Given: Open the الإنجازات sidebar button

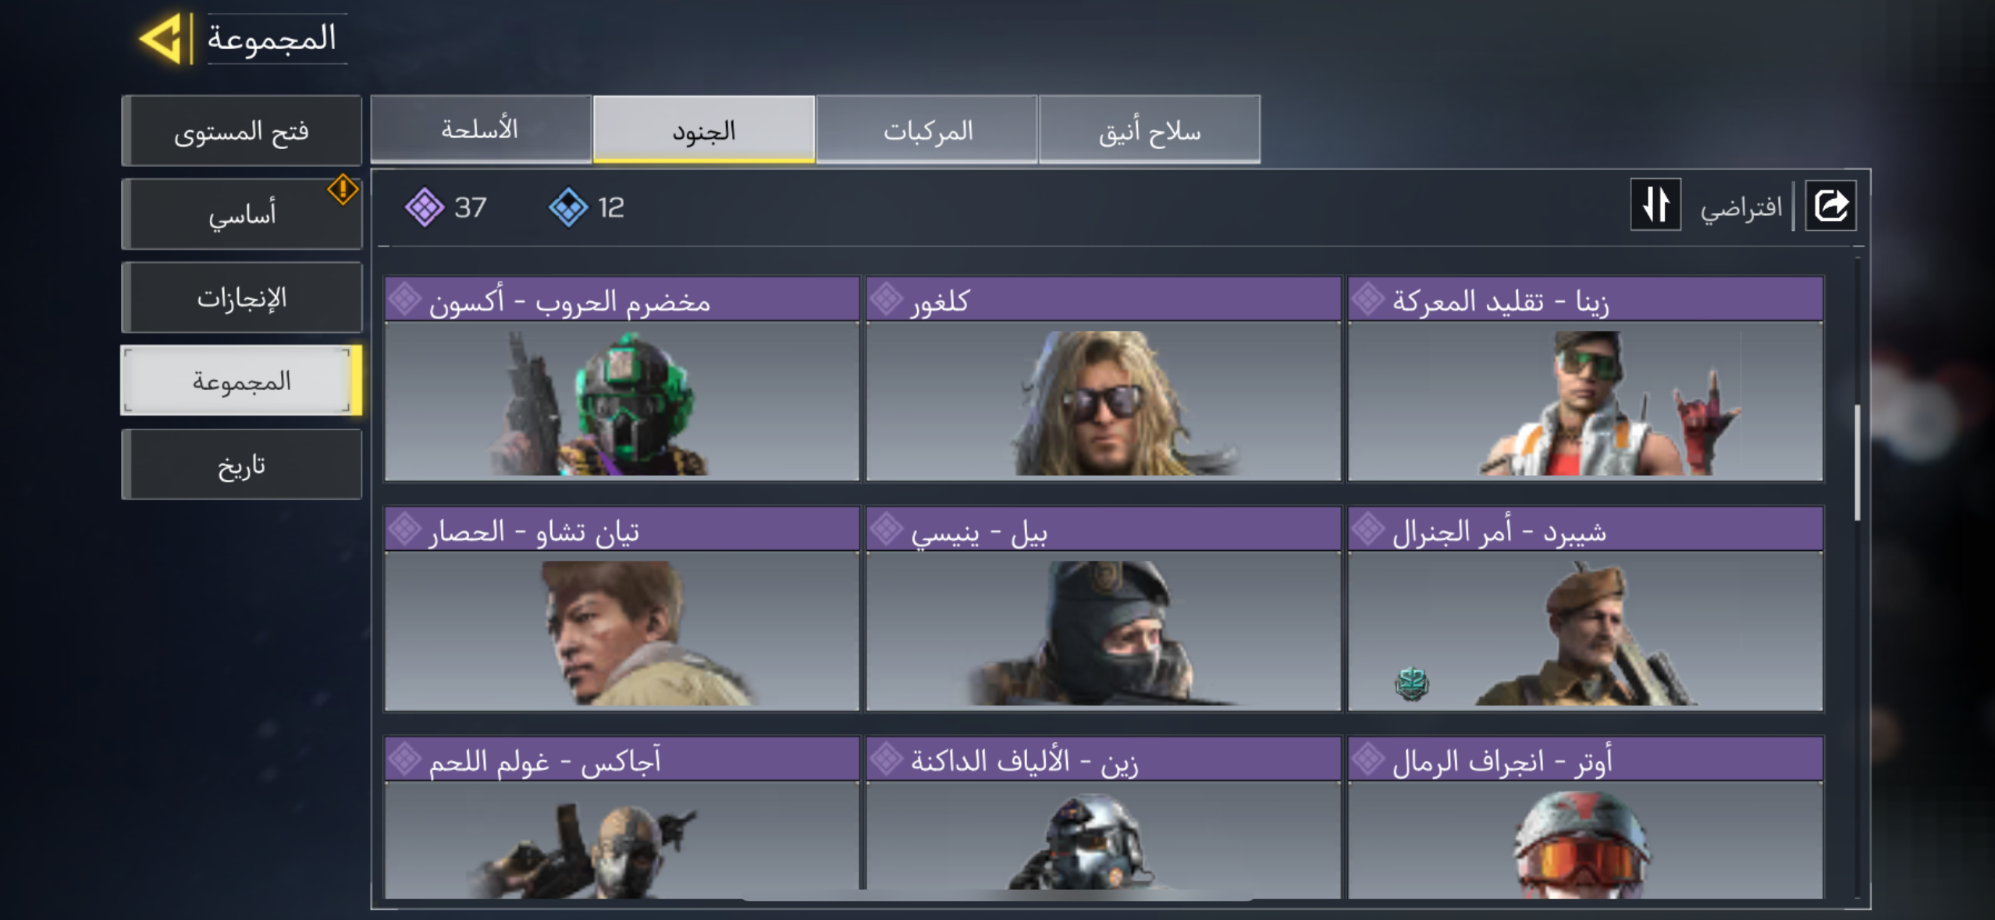Looking at the screenshot, I should click(241, 297).
